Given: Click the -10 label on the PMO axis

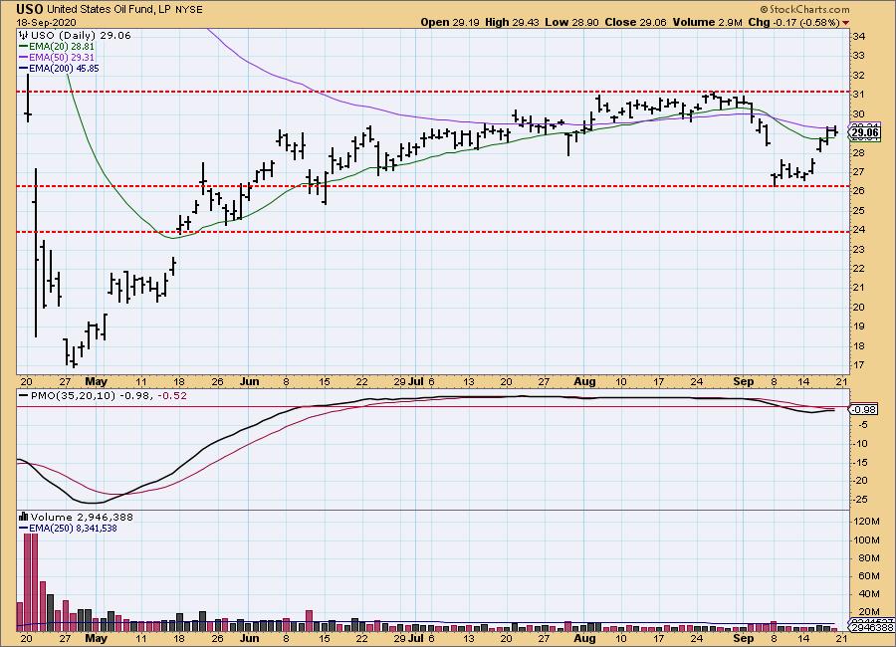Looking at the screenshot, I should click(x=860, y=444).
